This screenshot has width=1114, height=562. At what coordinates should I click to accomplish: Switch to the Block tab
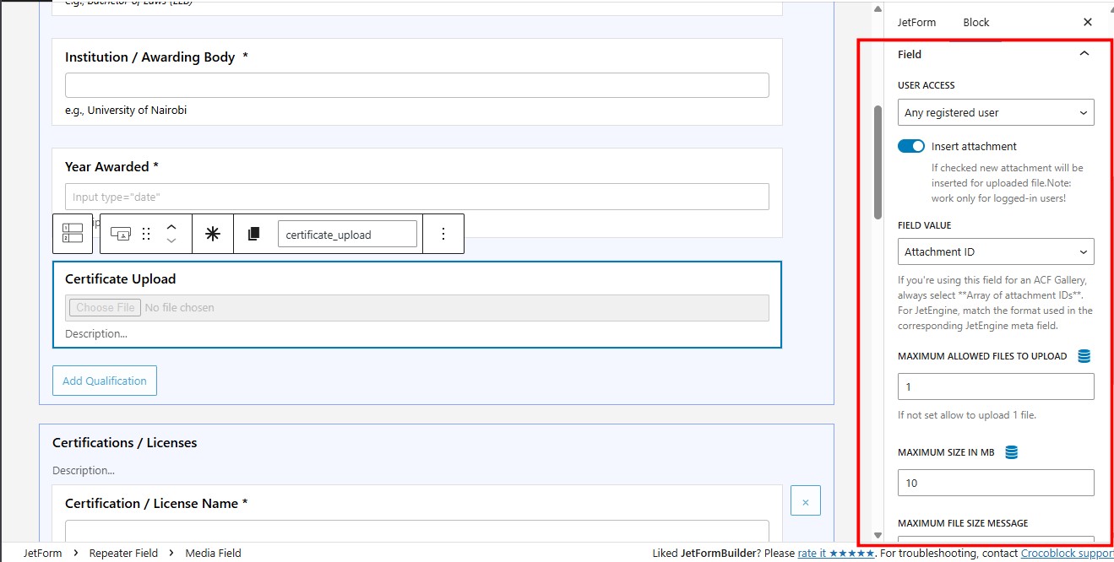tap(976, 22)
